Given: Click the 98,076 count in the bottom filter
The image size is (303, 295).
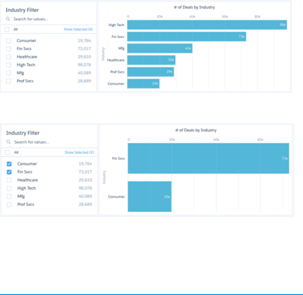Looking at the screenshot, I should click(x=85, y=188).
